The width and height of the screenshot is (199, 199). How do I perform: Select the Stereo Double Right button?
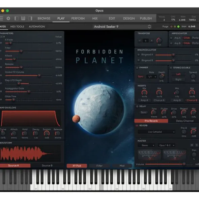(178, 79)
